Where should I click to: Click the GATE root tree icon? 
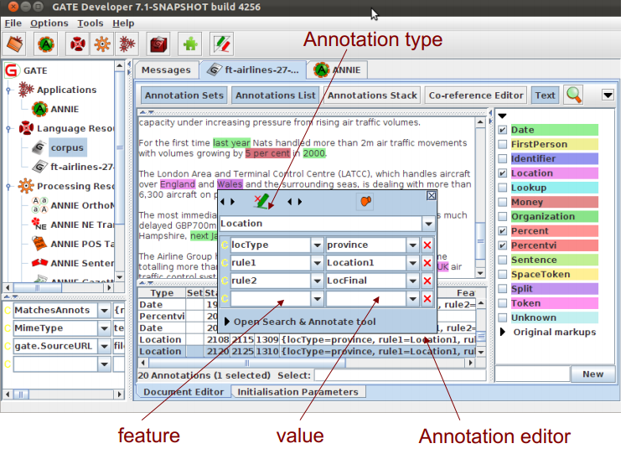tap(11, 70)
